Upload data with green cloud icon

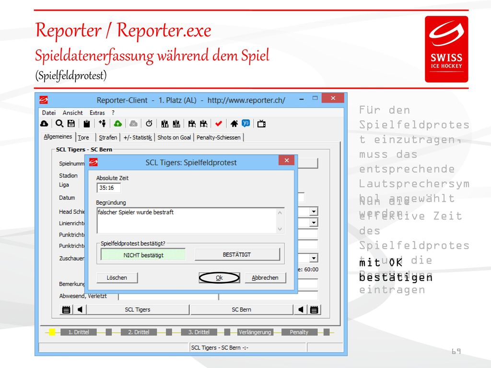(x=118, y=124)
